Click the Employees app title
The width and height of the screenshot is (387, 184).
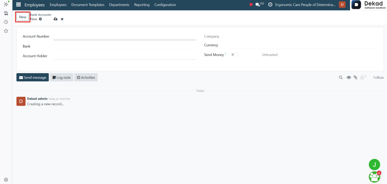(x=35, y=5)
